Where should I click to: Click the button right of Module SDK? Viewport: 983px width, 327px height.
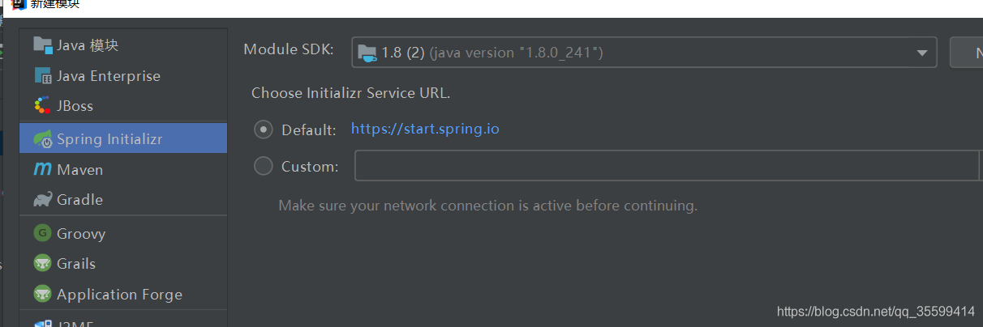pos(966,53)
